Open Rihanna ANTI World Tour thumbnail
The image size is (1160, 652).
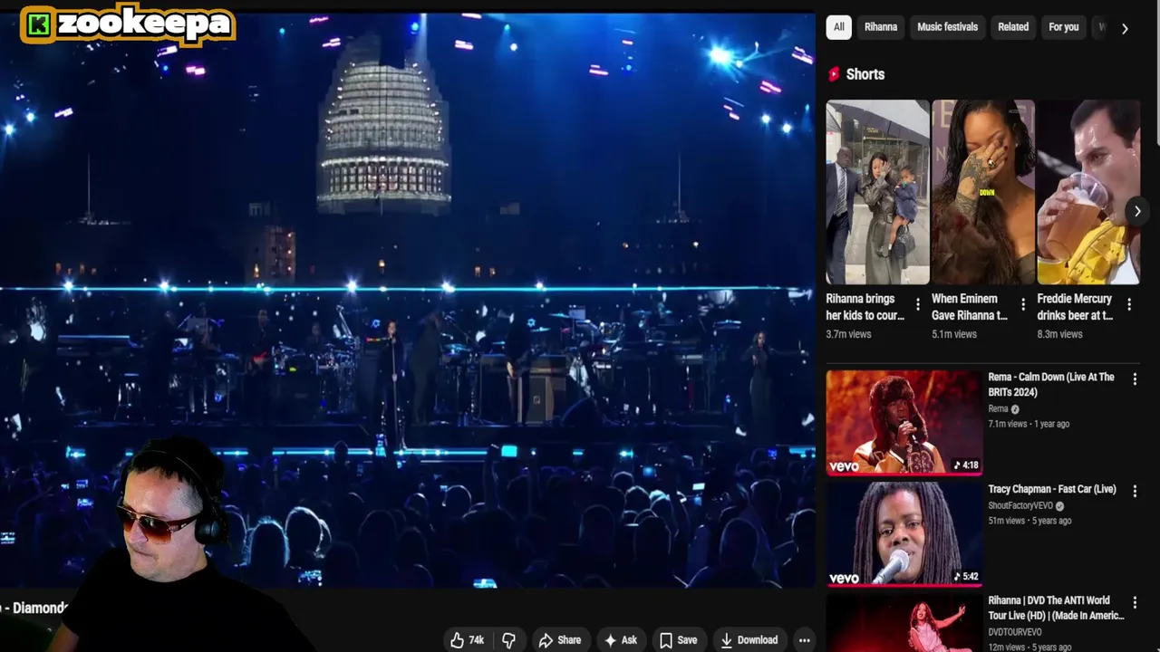tap(904, 623)
